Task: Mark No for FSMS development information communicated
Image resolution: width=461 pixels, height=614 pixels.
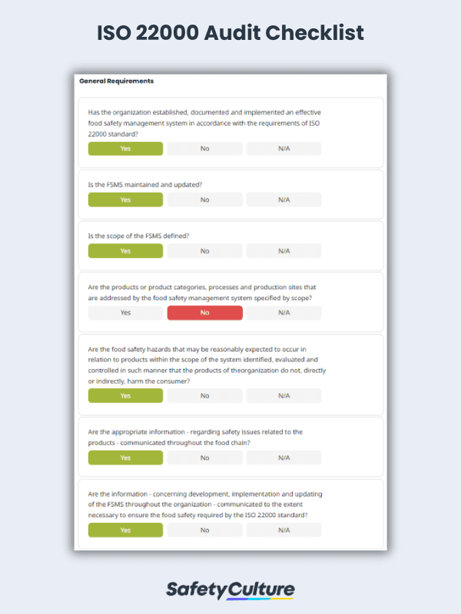Action: coord(204,530)
